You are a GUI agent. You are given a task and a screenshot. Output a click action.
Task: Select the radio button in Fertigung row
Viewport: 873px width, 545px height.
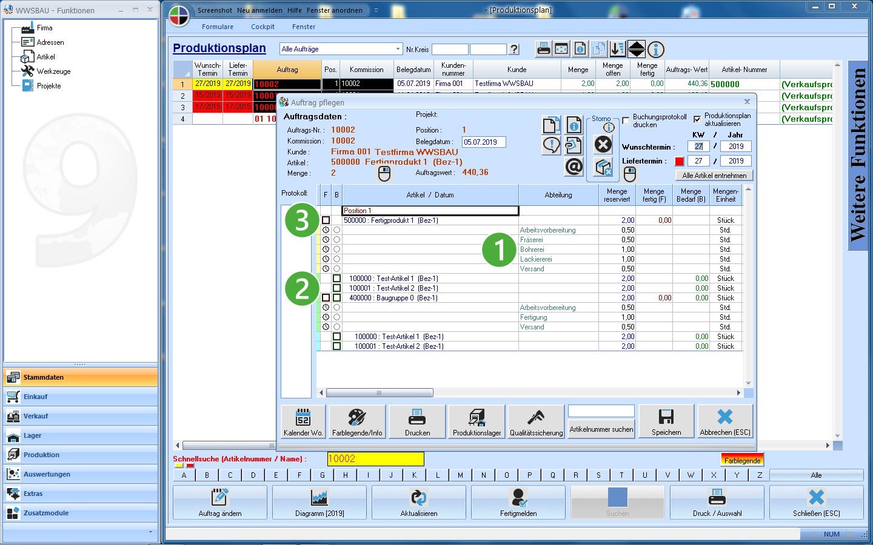(336, 317)
